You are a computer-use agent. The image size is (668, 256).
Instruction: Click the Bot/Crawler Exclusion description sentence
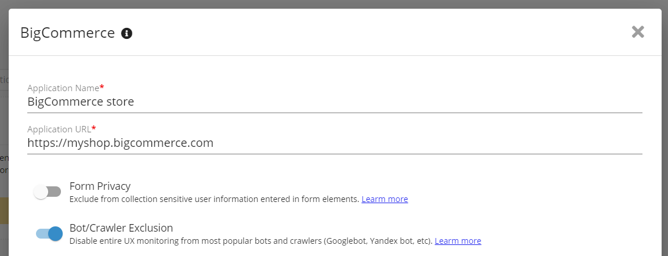pyautogui.click(x=251, y=240)
